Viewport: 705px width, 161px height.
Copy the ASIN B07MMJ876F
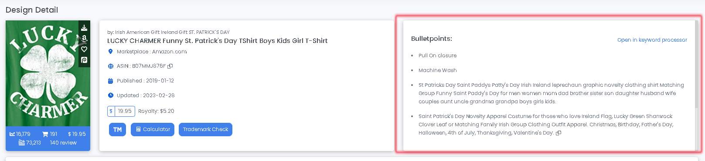[170, 66]
